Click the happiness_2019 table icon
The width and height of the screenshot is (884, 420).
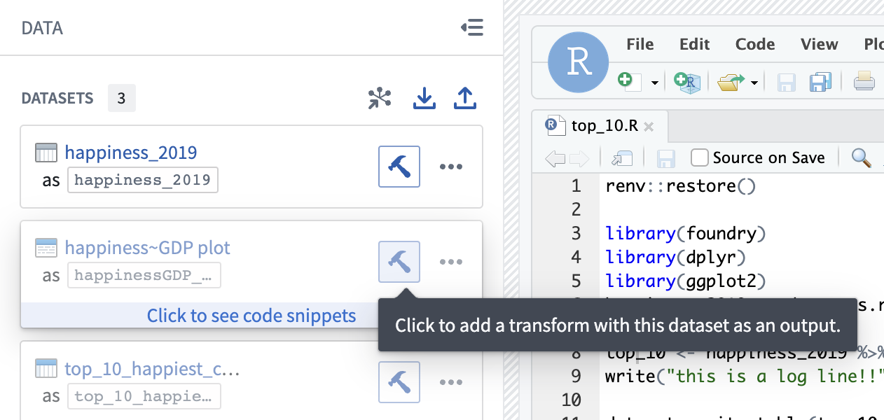coord(46,153)
